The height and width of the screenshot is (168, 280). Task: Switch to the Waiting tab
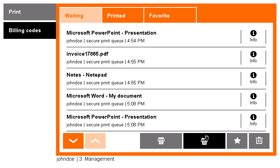81,15
